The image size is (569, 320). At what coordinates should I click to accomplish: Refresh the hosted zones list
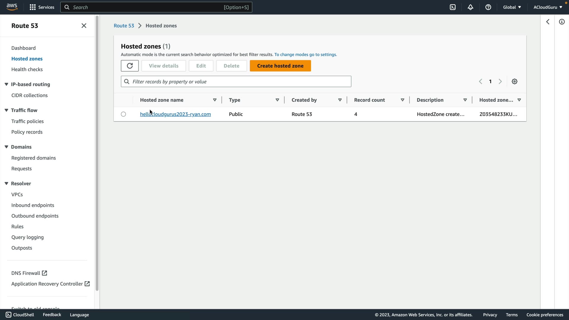click(x=130, y=66)
